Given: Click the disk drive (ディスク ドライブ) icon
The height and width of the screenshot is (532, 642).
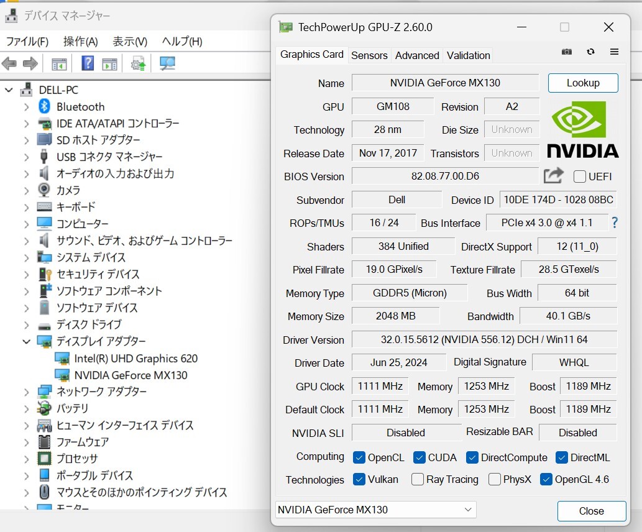Looking at the screenshot, I should point(44,326).
